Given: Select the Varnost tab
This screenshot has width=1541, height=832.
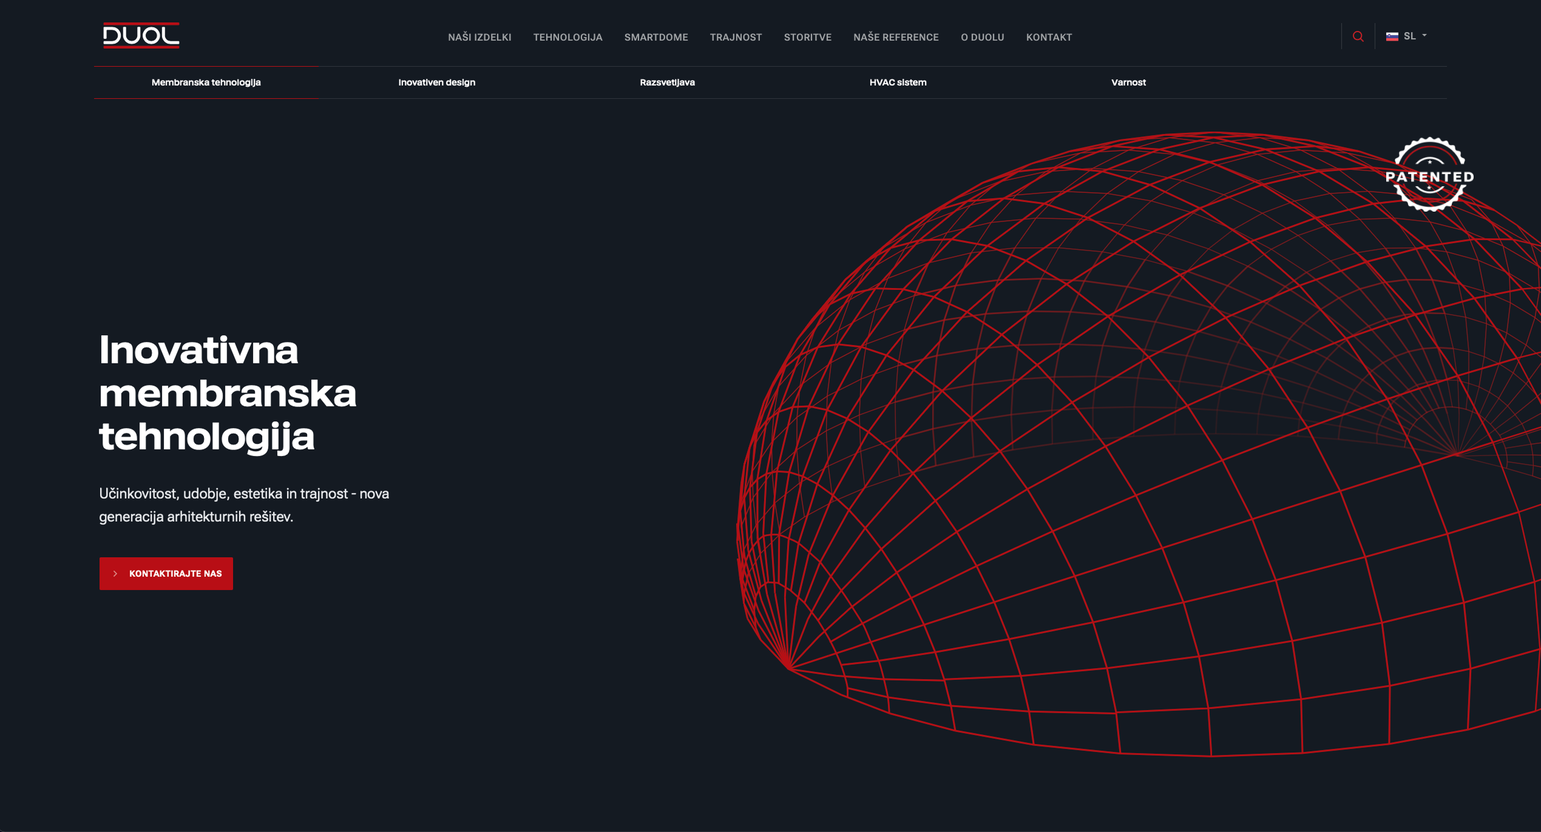Looking at the screenshot, I should pos(1128,82).
